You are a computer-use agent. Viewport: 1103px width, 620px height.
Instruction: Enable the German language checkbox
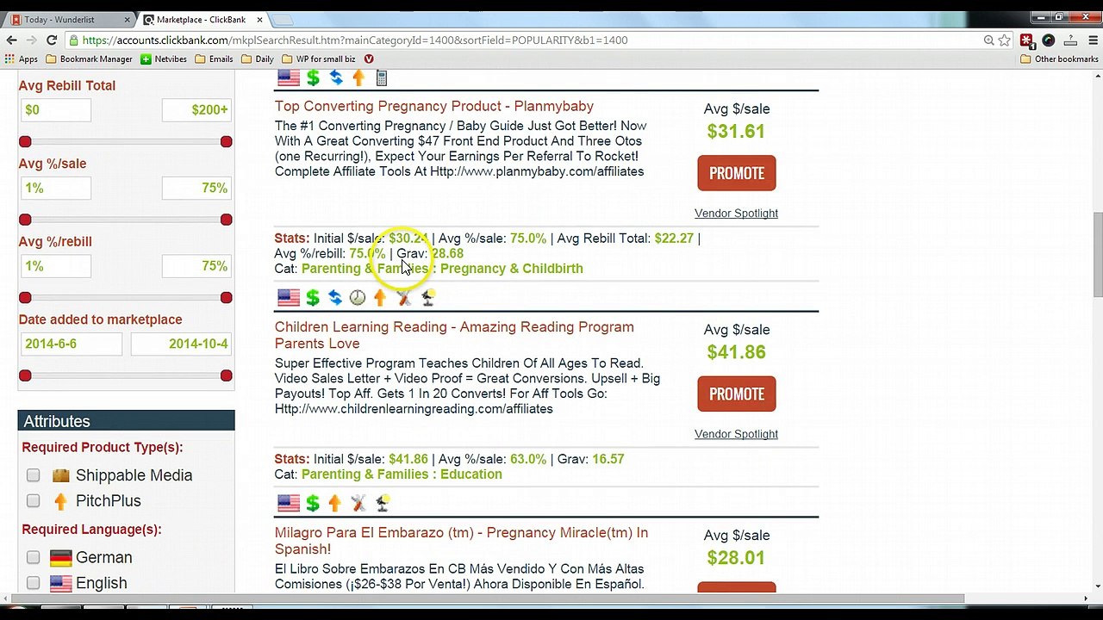pos(33,557)
